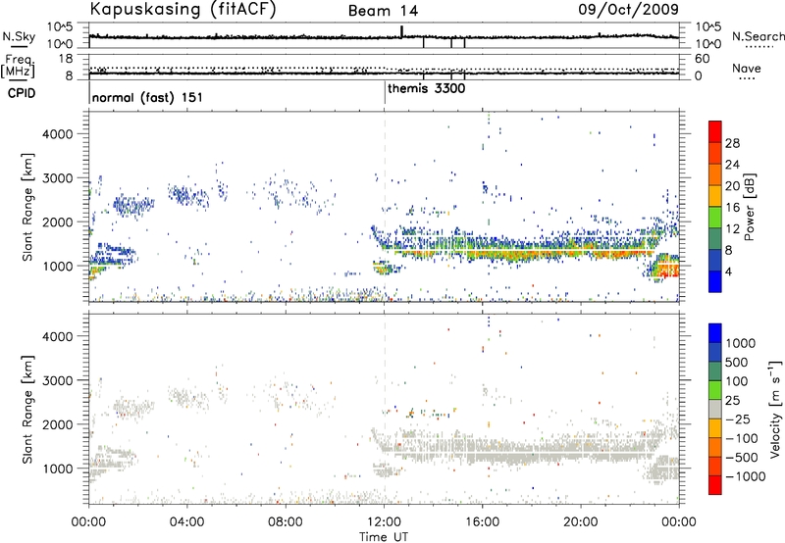Click the -1000 tick on velocity scale
The height and width of the screenshot is (543, 785).
pos(746,476)
